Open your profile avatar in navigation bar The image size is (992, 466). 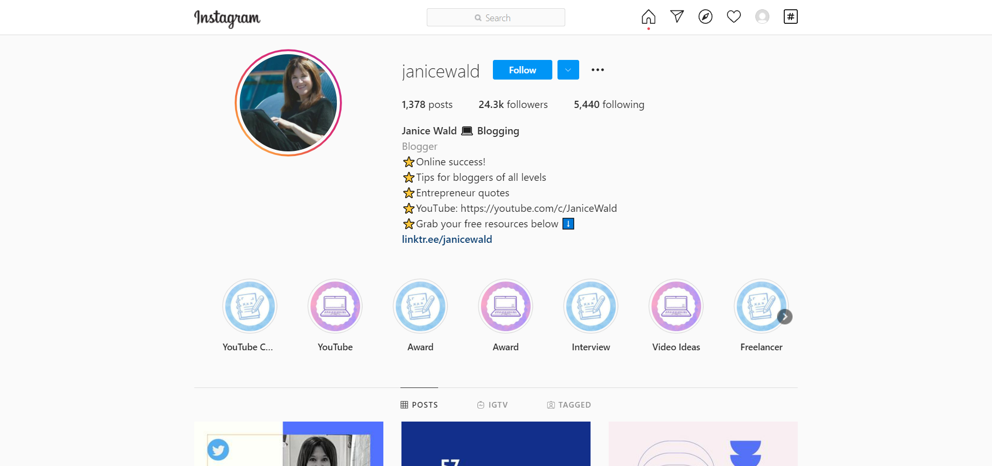(762, 17)
